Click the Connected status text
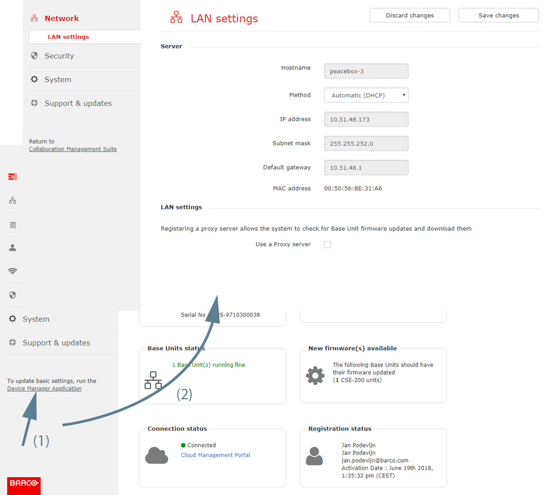 (201, 445)
